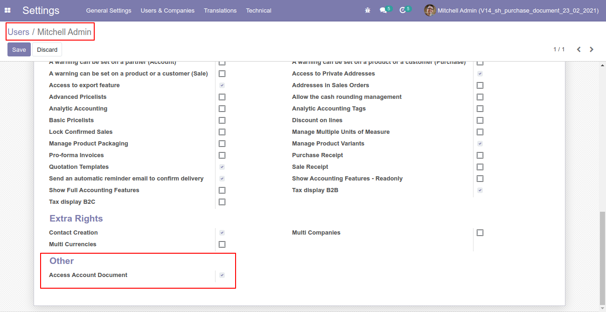Click the Access Account Document label
Image resolution: width=606 pixels, height=312 pixels.
88,275
